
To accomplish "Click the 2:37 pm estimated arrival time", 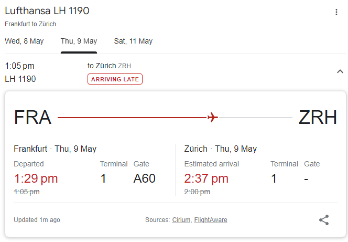I will (x=206, y=178).
